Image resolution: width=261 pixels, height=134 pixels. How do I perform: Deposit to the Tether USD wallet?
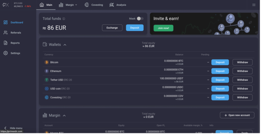pos(221,80)
